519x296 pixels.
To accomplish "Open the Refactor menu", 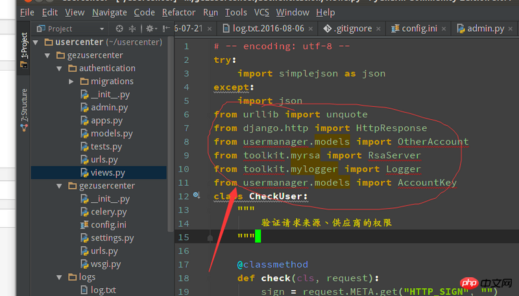I will coord(178,12).
